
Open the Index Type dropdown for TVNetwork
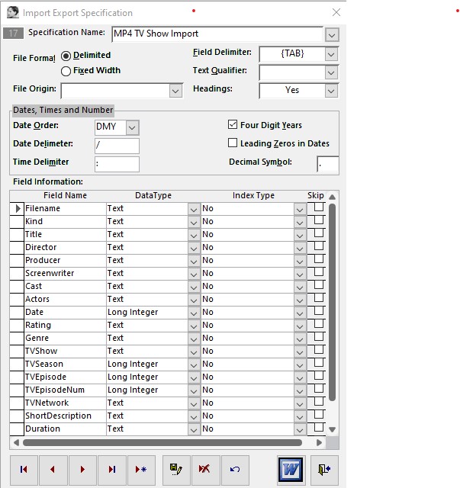tap(300, 403)
